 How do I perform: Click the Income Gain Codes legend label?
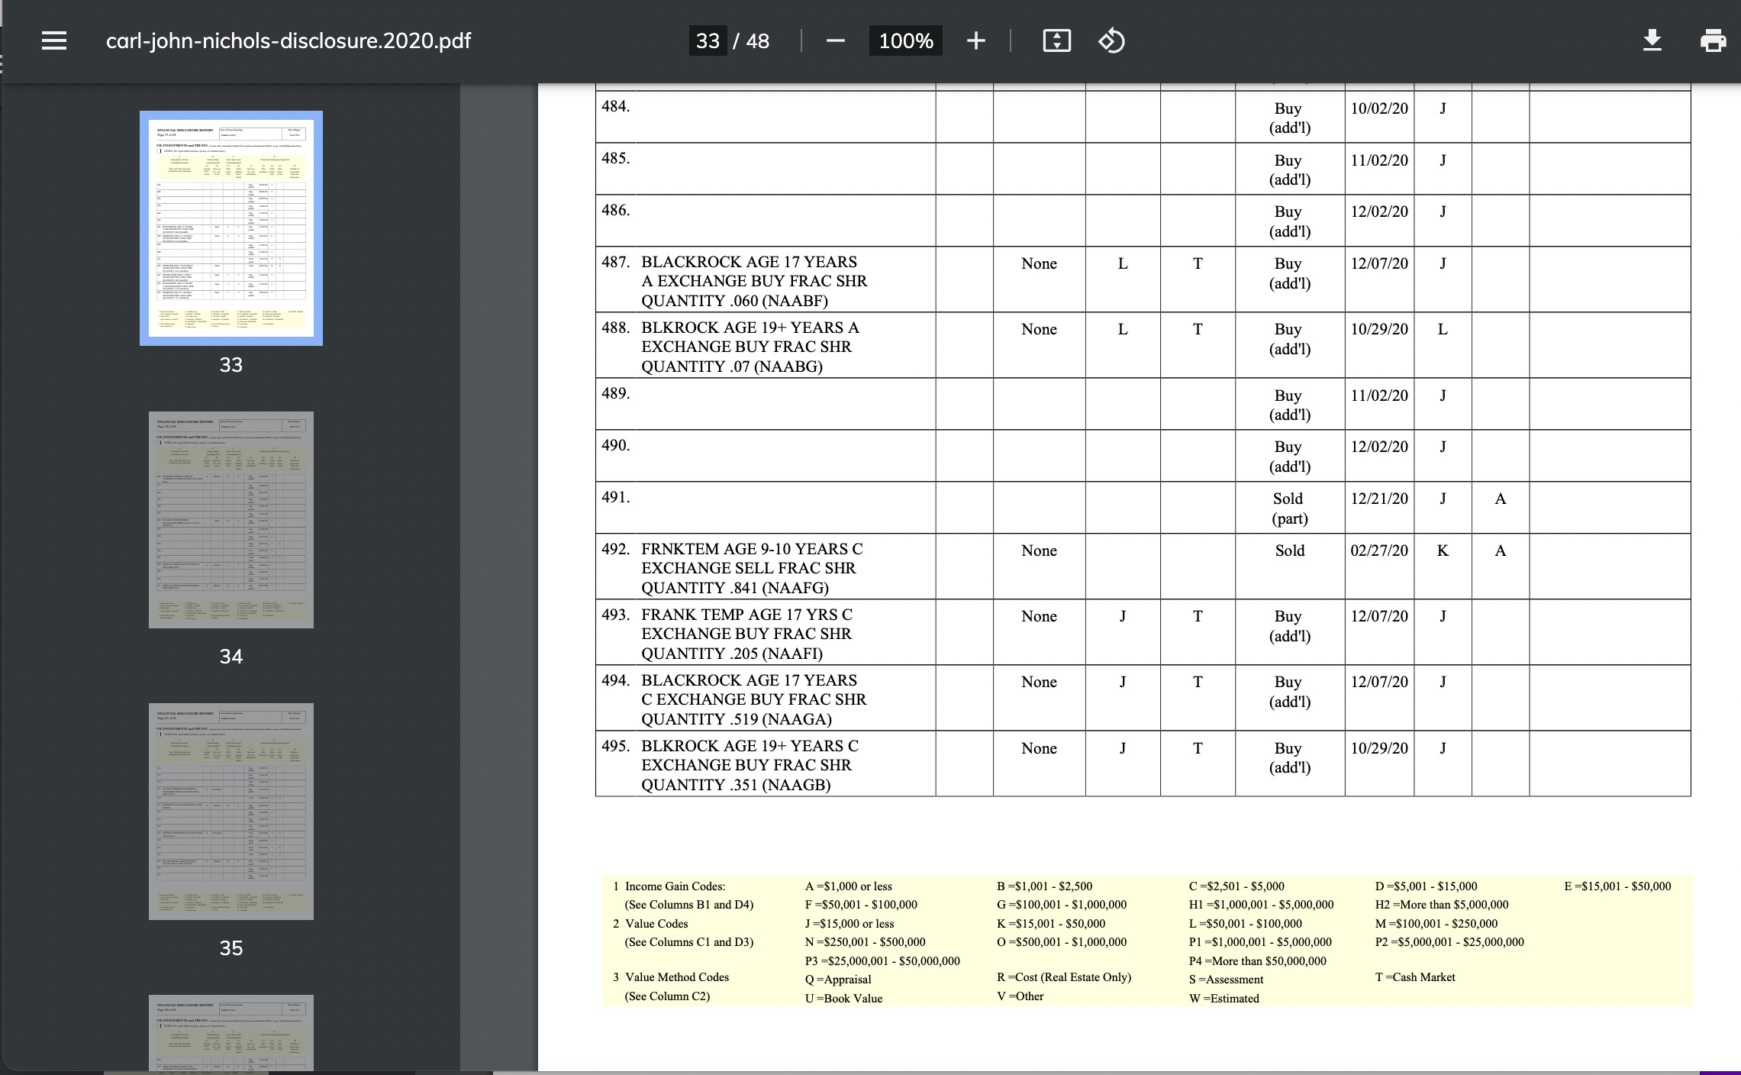pos(675,886)
